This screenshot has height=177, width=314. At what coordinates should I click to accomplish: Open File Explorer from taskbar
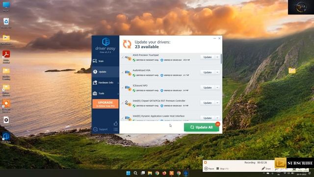pos(150,173)
